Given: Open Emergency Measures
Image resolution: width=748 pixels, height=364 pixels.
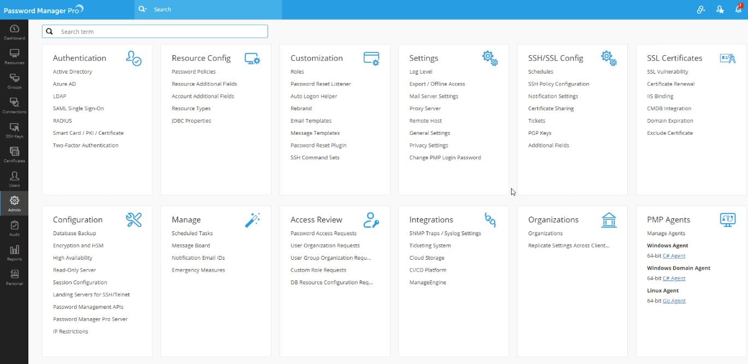Looking at the screenshot, I should [198, 270].
